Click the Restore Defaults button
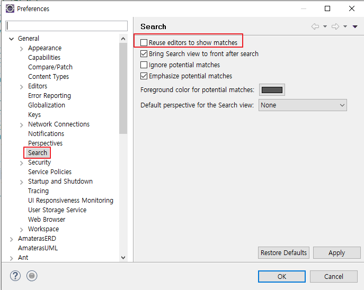The image size is (364, 290). [x=283, y=252]
